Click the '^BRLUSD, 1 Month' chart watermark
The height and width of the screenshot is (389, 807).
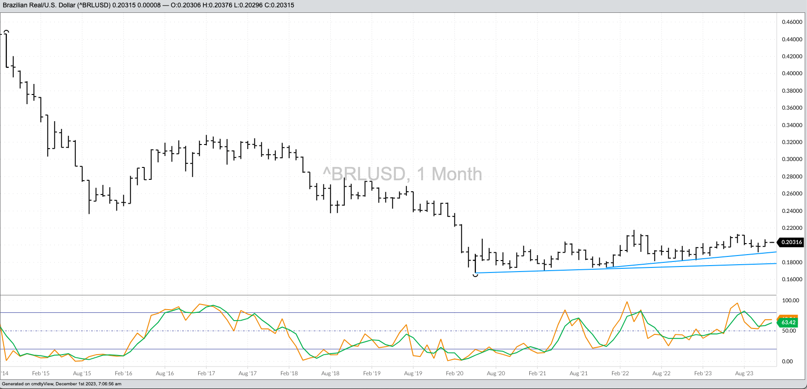point(402,174)
